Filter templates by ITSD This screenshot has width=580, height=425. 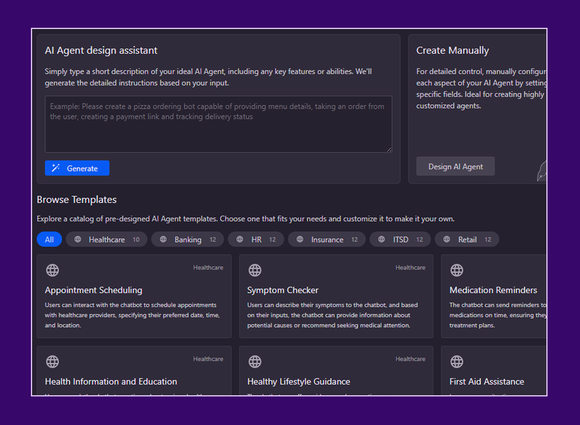click(400, 240)
